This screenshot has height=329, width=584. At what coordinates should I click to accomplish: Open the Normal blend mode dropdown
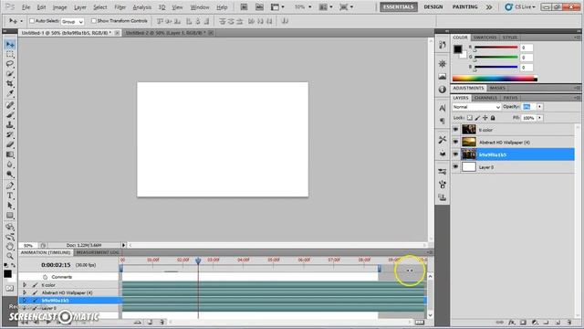click(x=476, y=107)
